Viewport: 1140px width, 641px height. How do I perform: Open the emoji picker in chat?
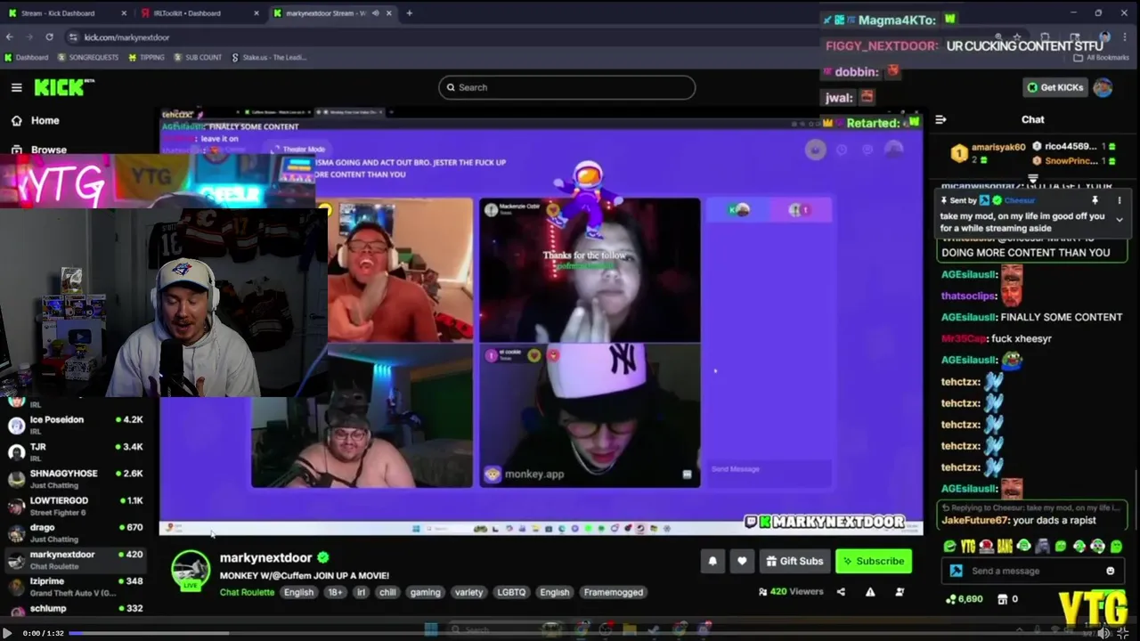(1110, 571)
